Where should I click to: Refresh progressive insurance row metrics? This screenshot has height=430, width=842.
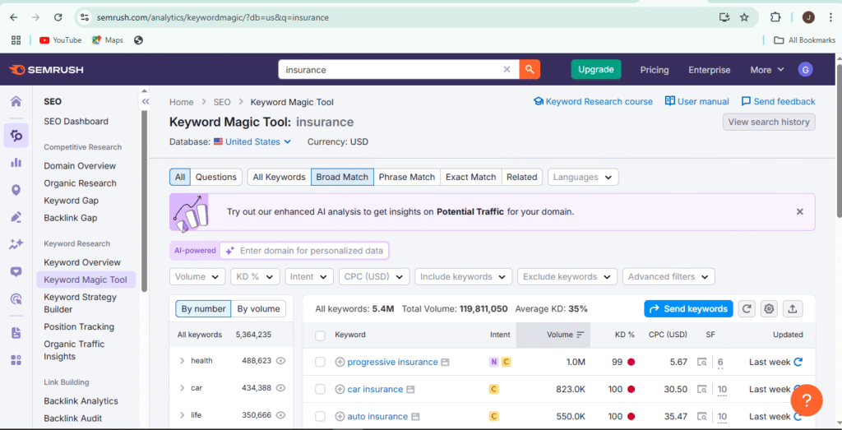click(798, 362)
